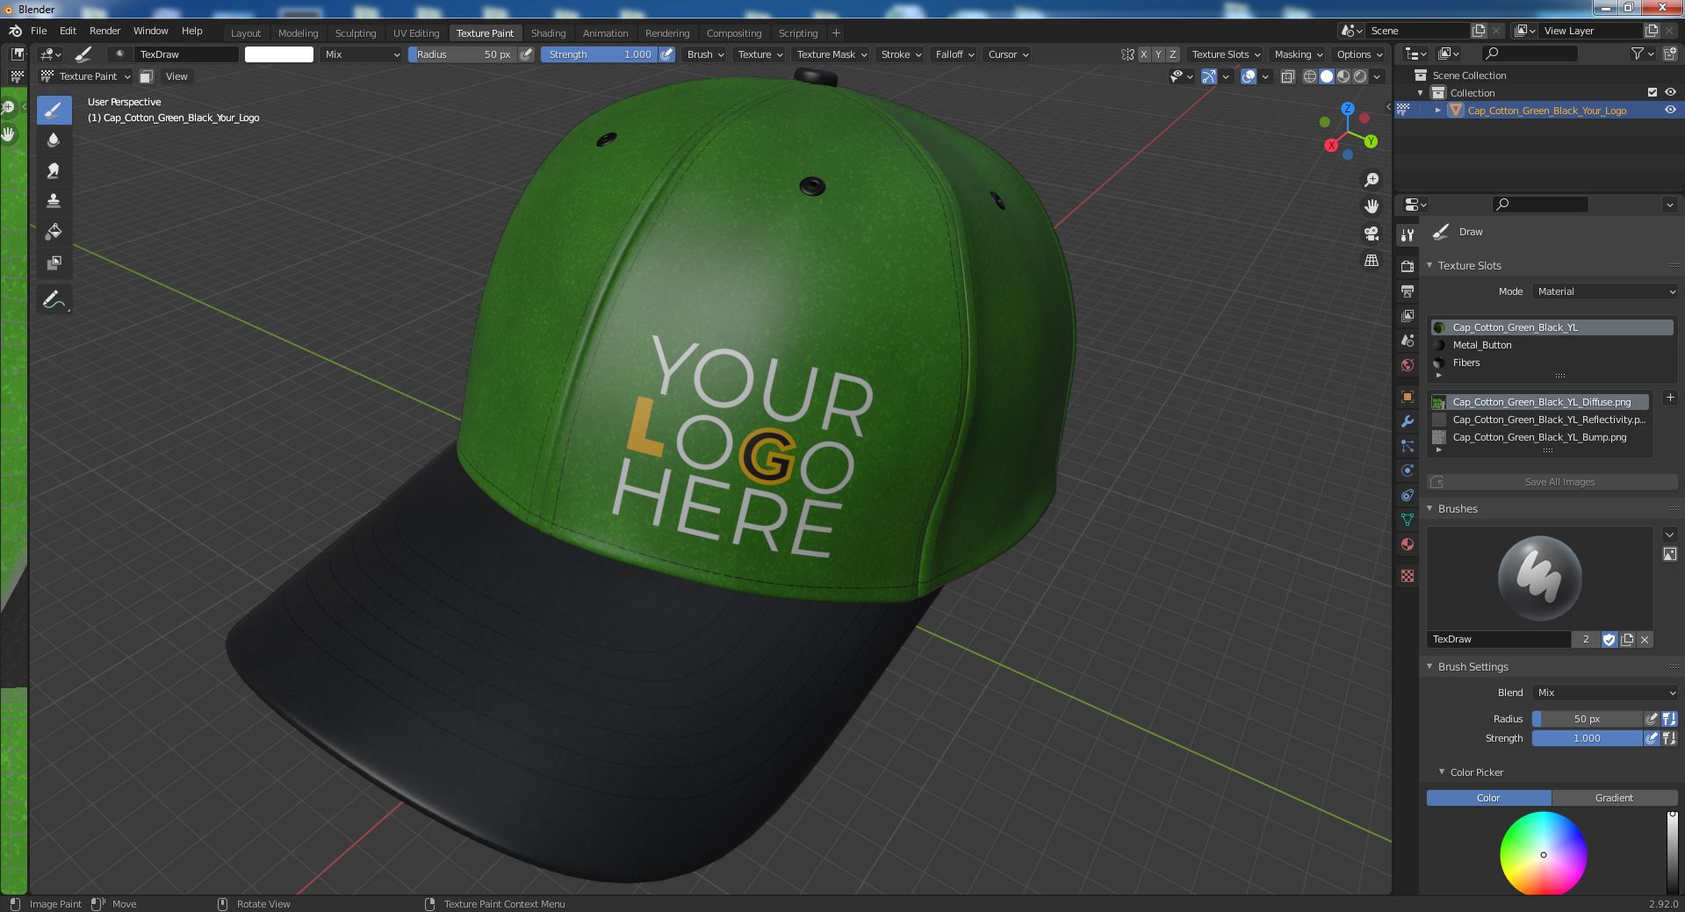Open the File menu
1685x912 pixels.
39,31
